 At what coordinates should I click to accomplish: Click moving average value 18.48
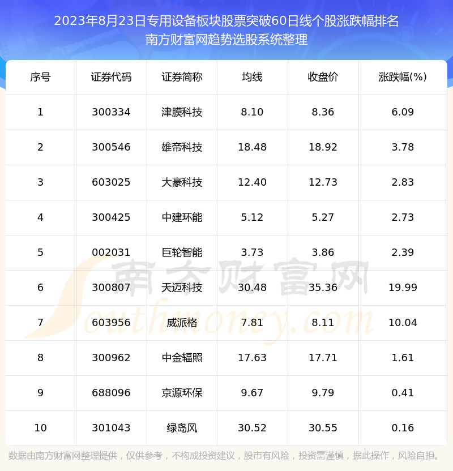[x=253, y=147]
